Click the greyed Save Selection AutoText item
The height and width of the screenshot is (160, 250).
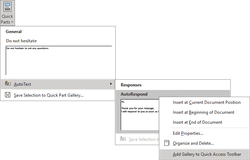[x=137, y=139]
